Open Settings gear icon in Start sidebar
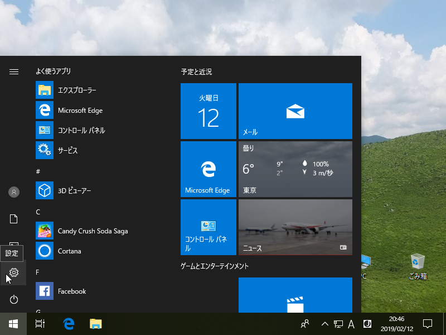Viewport: 446px width, 335px height. [13, 272]
